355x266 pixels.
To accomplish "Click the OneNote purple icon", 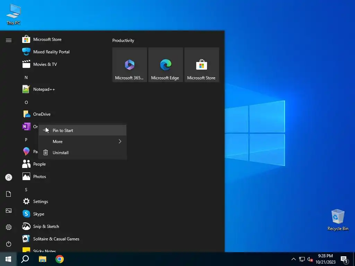I will coord(26,126).
